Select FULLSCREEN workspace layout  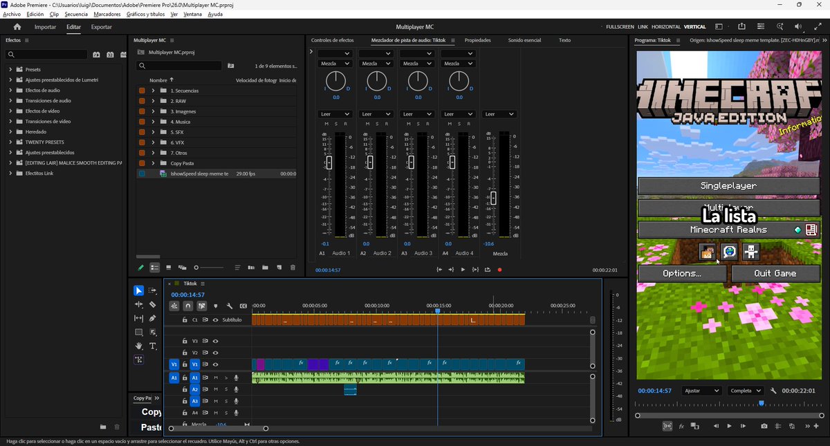pyautogui.click(x=620, y=27)
